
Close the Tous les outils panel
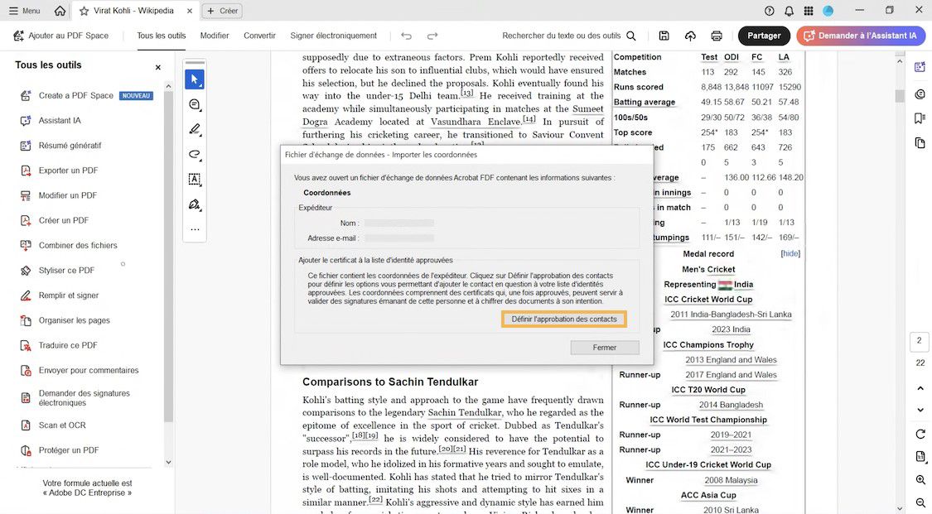pos(158,67)
